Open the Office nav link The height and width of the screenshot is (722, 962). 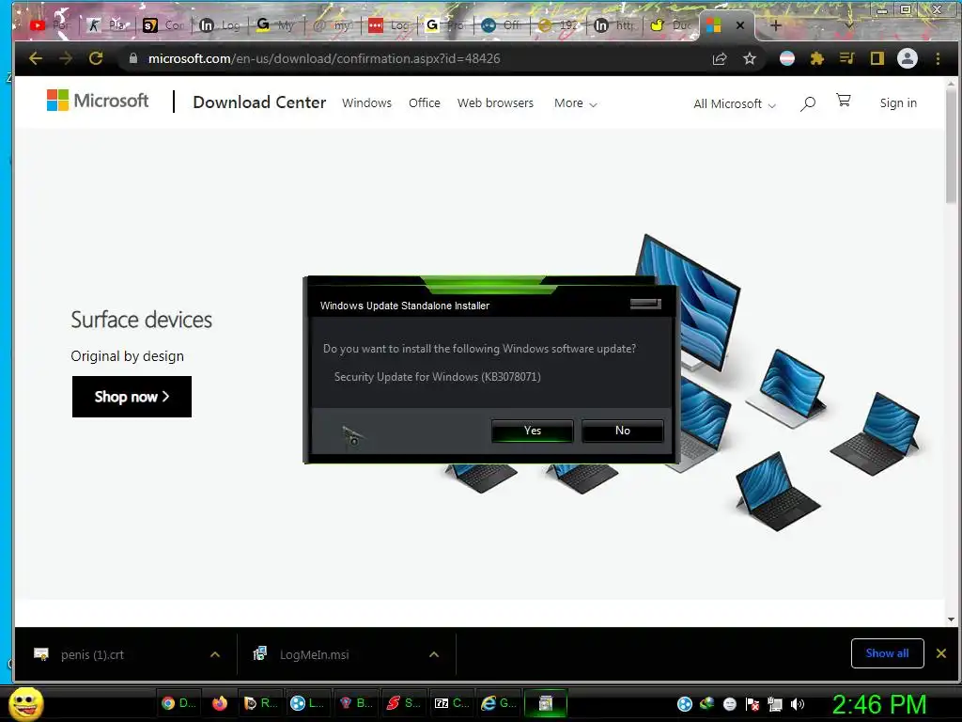(425, 103)
